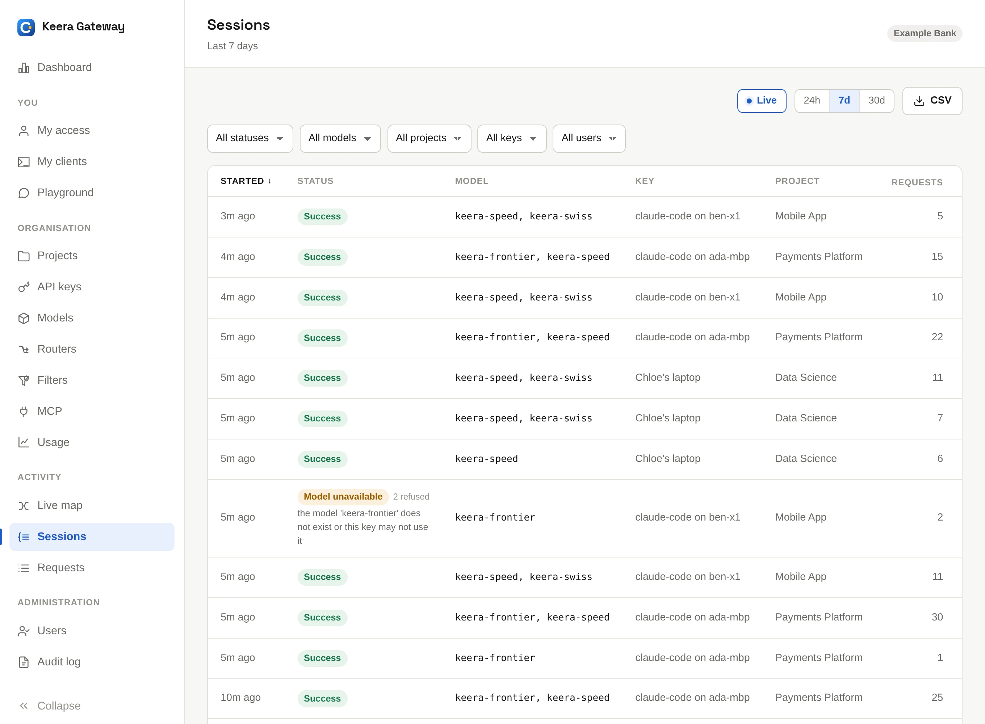
Task: Click the Projects folder icon
Action: [24, 256]
